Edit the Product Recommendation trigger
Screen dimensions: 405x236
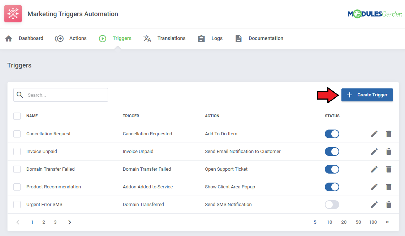point(374,187)
